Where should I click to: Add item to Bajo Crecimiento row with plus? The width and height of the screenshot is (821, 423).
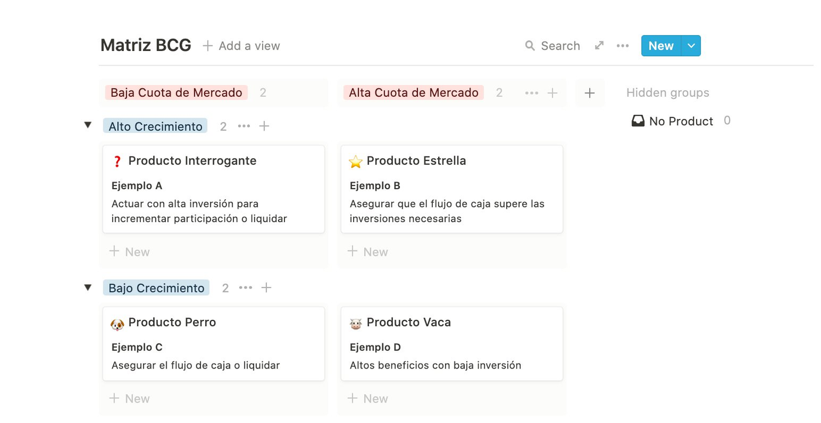click(266, 288)
